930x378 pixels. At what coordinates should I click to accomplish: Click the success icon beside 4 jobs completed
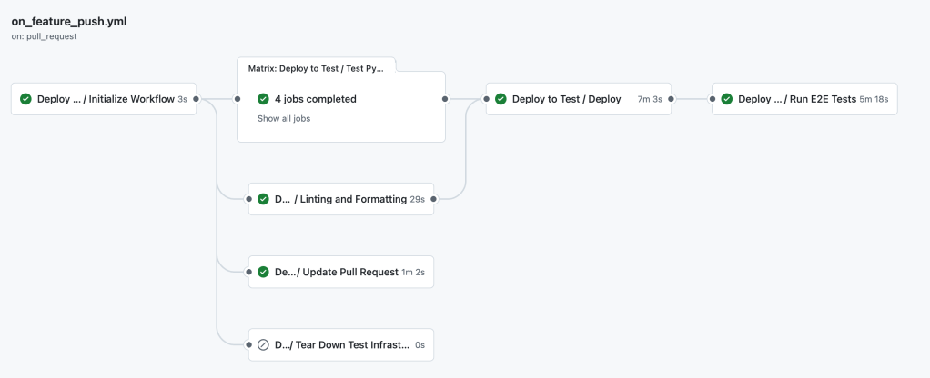tap(263, 99)
